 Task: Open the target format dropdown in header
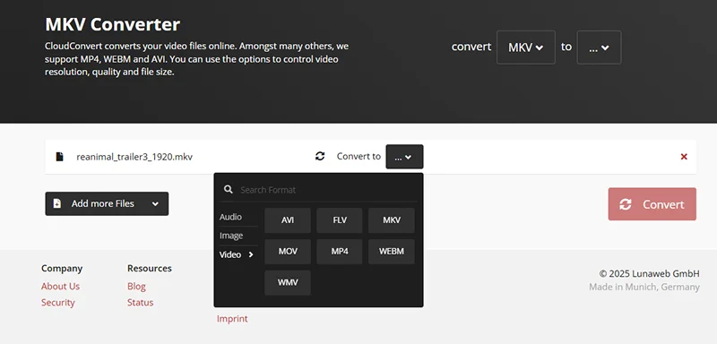click(599, 47)
